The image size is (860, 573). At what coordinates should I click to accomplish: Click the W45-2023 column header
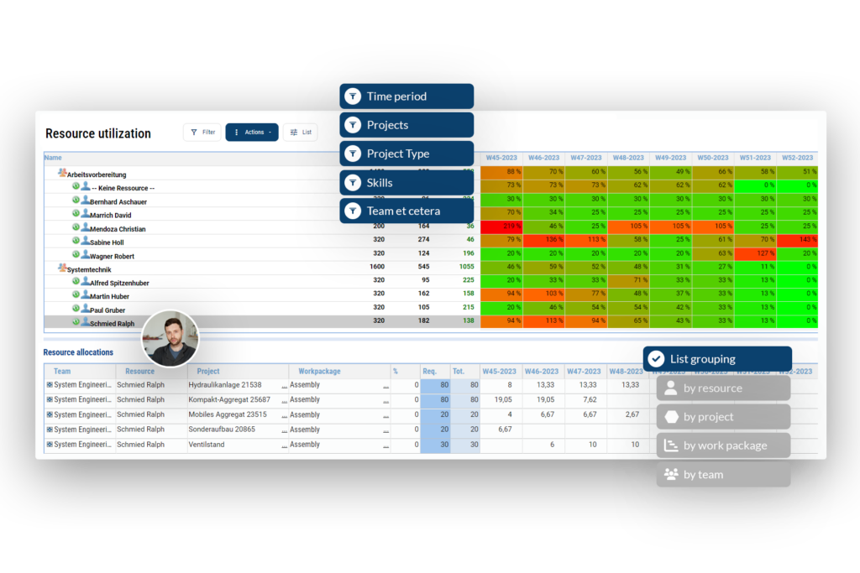pos(501,157)
